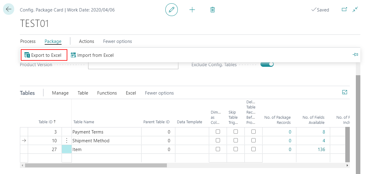Open the ellipsis menu on Shipment Method row
367x174 pixels.
(66, 140)
